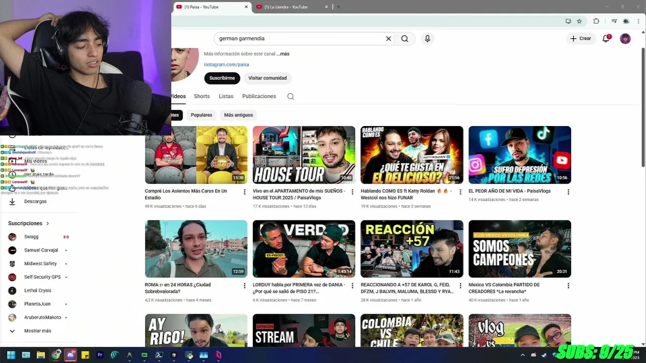Open Adobe Premiere Pro from the taskbar
This screenshot has height=363, width=646.
pyautogui.click(x=100, y=355)
